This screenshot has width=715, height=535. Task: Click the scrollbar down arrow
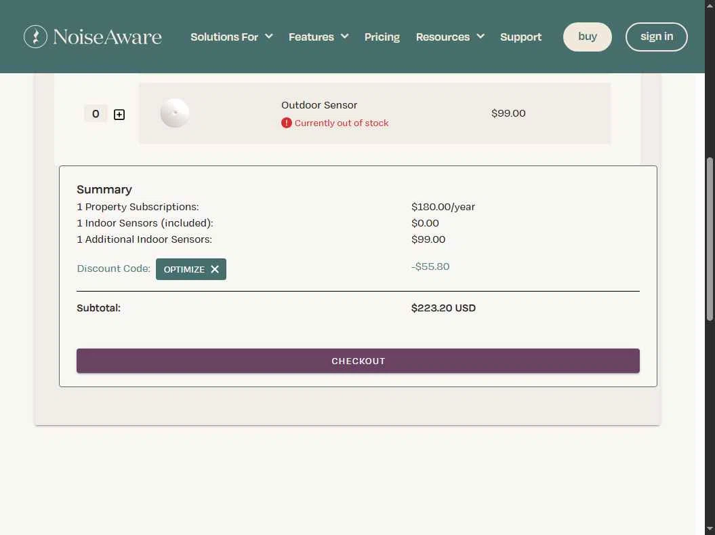[x=710, y=529]
